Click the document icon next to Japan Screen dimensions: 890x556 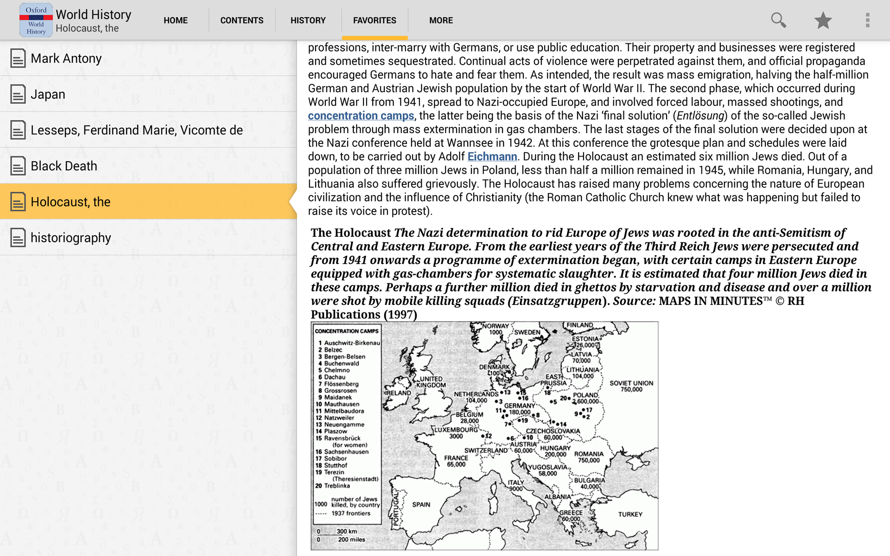(18, 94)
